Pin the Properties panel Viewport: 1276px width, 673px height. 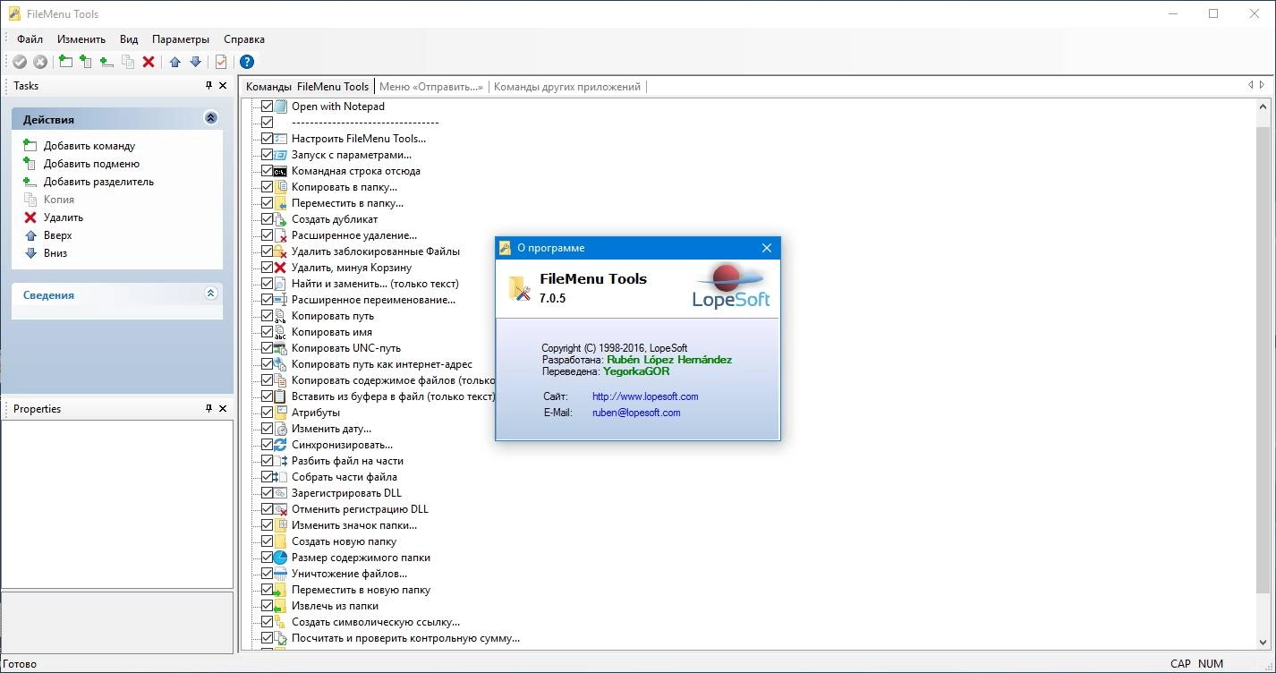(209, 409)
